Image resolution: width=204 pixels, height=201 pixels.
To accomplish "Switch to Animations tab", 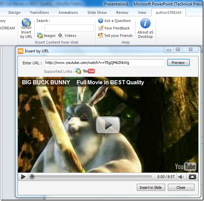I will tap(68, 13).
